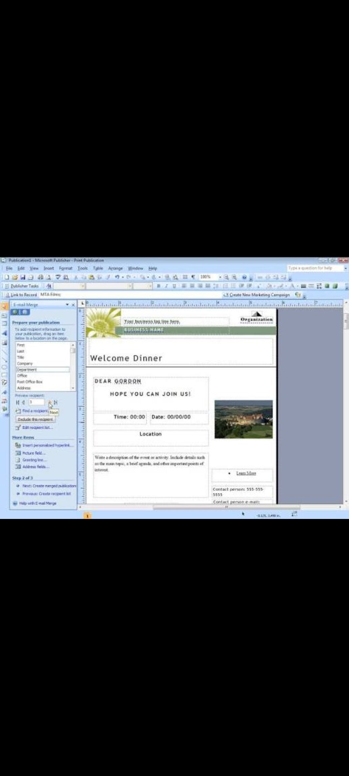349x776 pixels.
Task: Open the E-mail Merge task pane dropdown arrow
Action: click(x=67, y=305)
